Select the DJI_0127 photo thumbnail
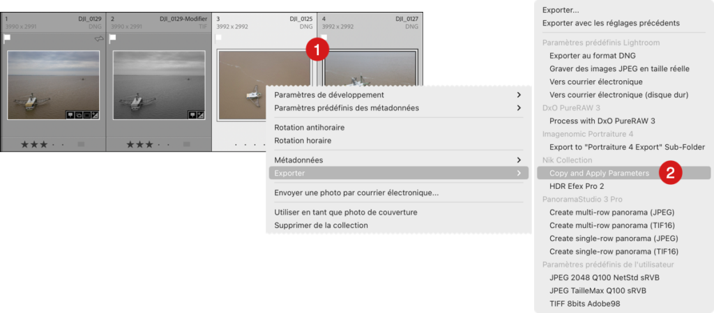 point(370,68)
